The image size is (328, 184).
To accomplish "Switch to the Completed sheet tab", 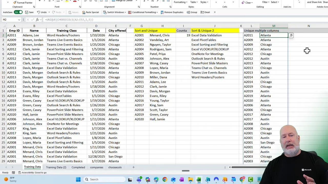I will 78,167.
